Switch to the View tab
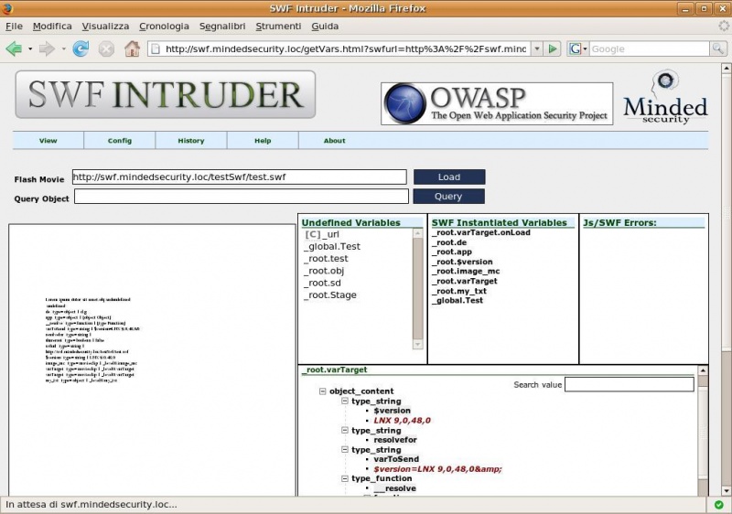The image size is (732, 514). pos(48,141)
